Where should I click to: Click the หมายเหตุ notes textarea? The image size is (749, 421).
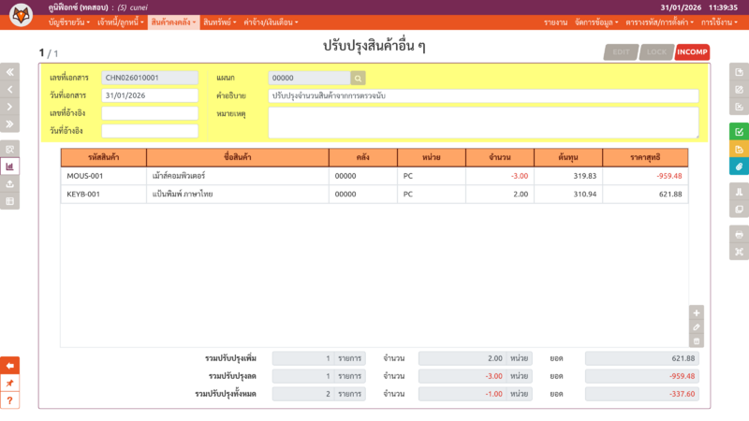point(483,123)
